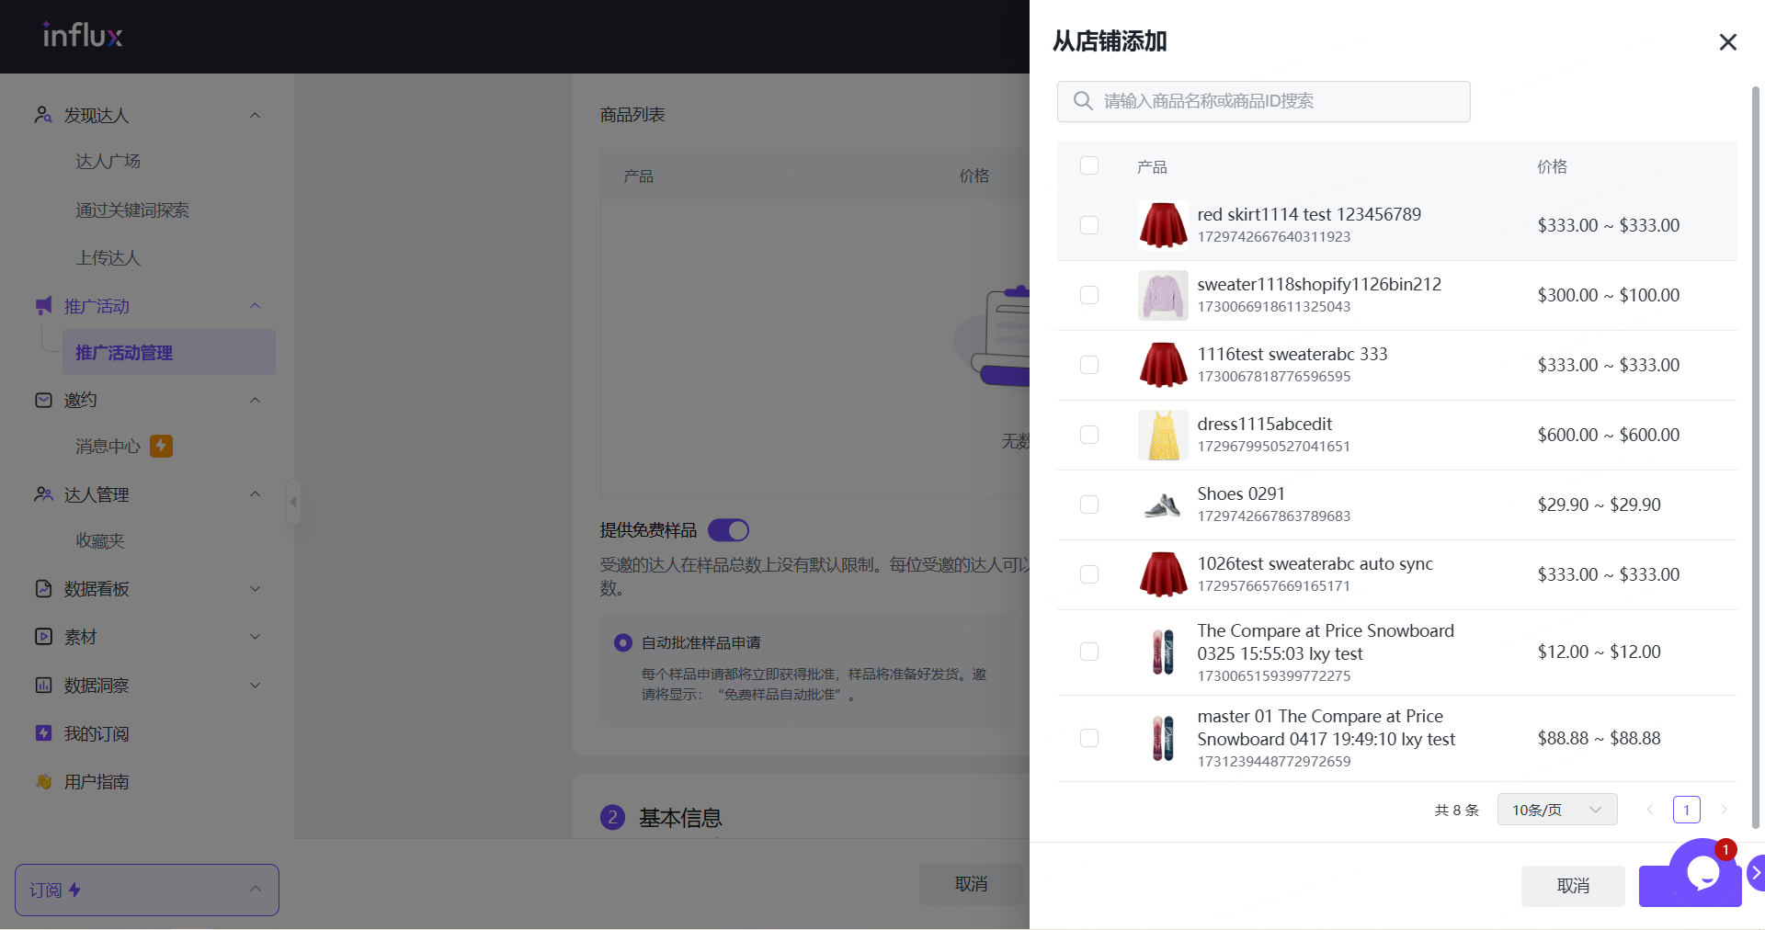Go to page 1 in pagination
The width and height of the screenshot is (1765, 930).
coord(1686,810)
